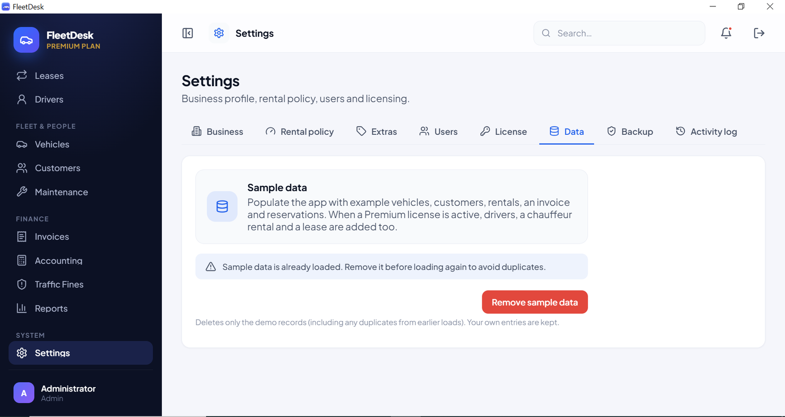785x417 pixels.
Task: Click the Reports bar chart icon
Action: coord(22,308)
